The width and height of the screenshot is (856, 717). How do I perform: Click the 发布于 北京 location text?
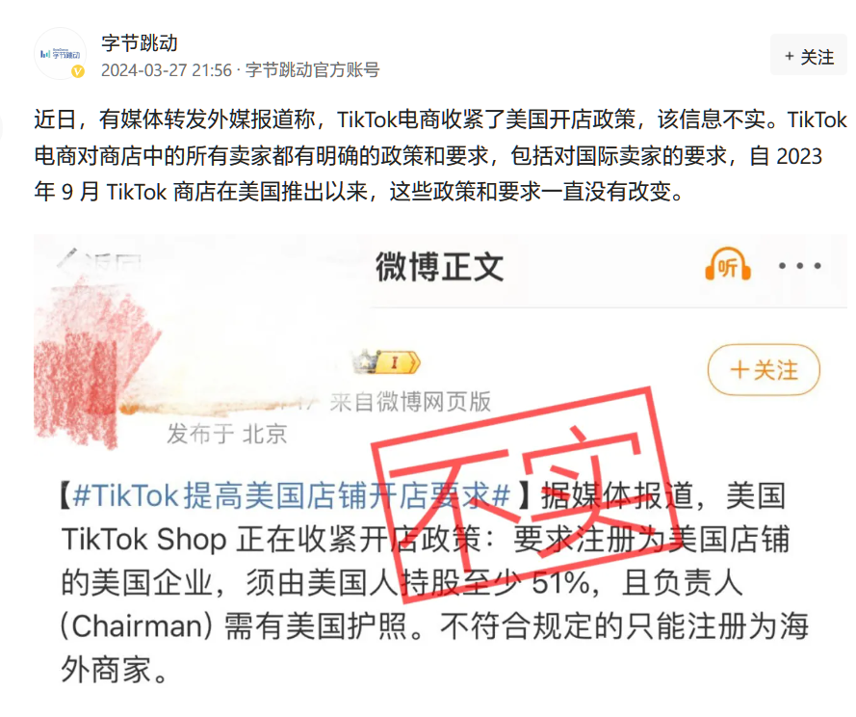point(226,434)
